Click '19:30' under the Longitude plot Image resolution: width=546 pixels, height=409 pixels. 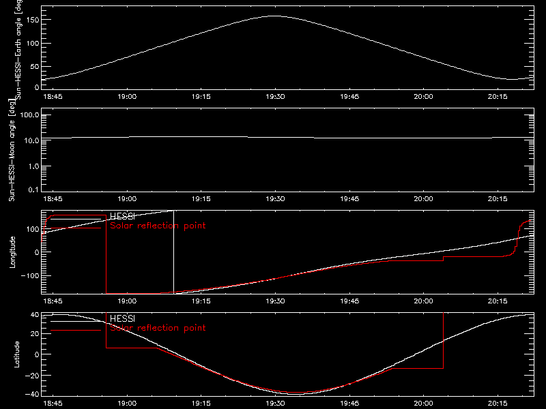[x=275, y=301]
